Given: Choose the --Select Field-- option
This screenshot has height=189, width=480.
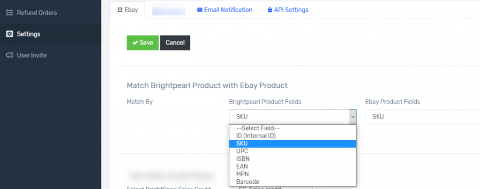Looking at the screenshot, I should [292, 129].
